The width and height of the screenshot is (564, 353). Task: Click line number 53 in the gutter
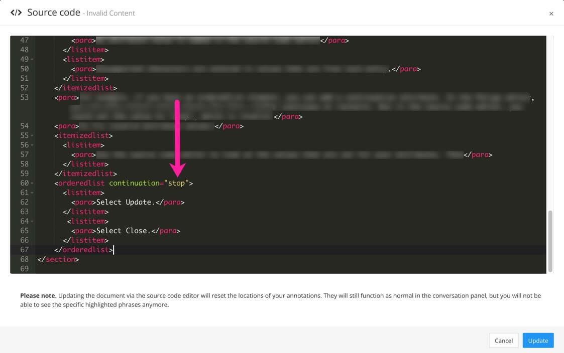point(24,97)
